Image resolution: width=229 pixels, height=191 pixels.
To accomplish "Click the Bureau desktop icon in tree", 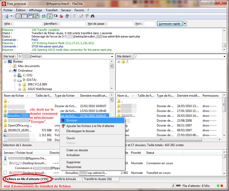I will point(10,61).
